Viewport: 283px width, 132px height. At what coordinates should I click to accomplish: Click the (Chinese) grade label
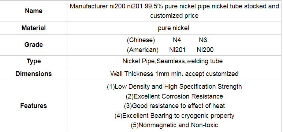[x=141, y=40]
